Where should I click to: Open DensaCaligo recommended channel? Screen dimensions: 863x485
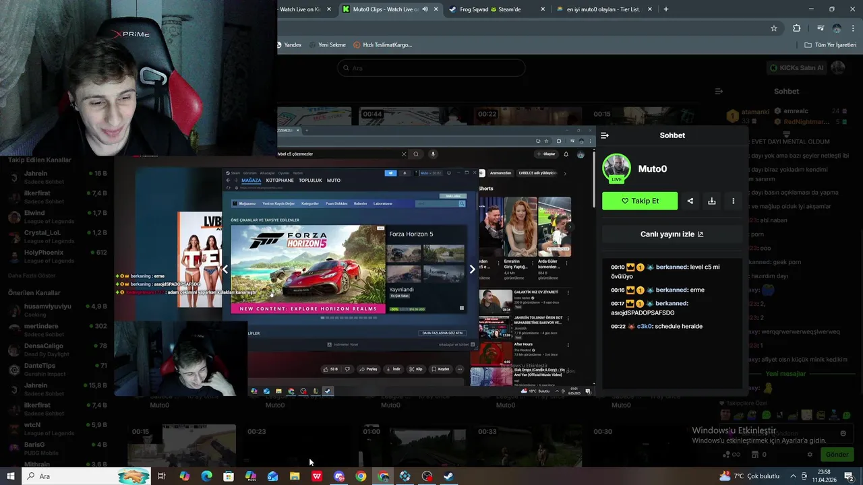click(57, 350)
